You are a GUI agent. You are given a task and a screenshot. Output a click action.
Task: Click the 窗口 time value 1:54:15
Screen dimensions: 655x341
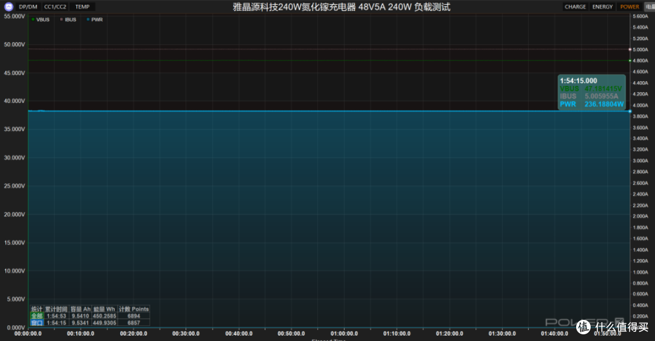(x=56, y=323)
